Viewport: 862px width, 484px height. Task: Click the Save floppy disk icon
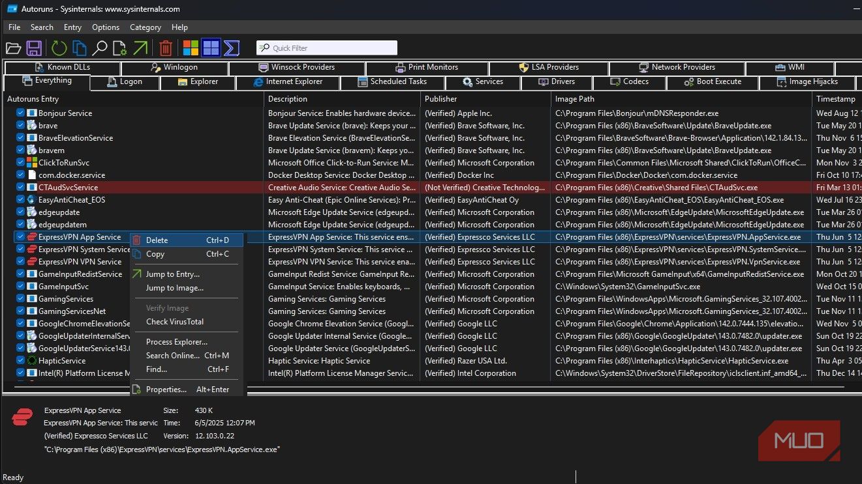[34, 48]
